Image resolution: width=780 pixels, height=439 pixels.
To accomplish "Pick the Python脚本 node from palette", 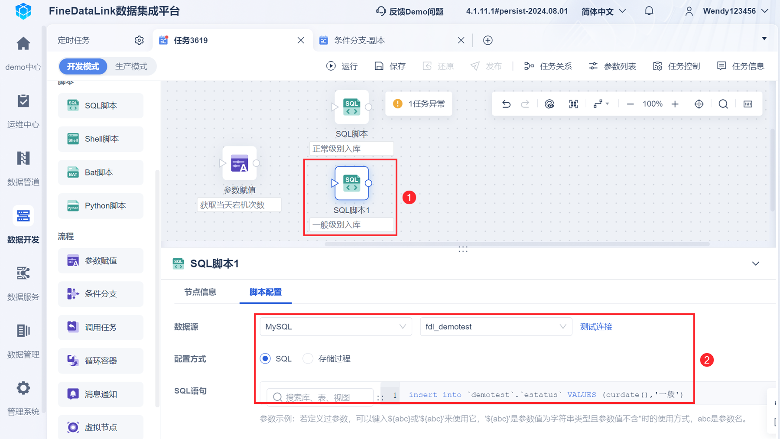I will tap(101, 206).
